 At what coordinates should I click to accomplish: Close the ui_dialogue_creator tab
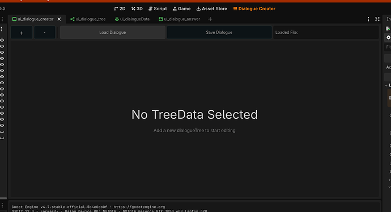point(59,19)
